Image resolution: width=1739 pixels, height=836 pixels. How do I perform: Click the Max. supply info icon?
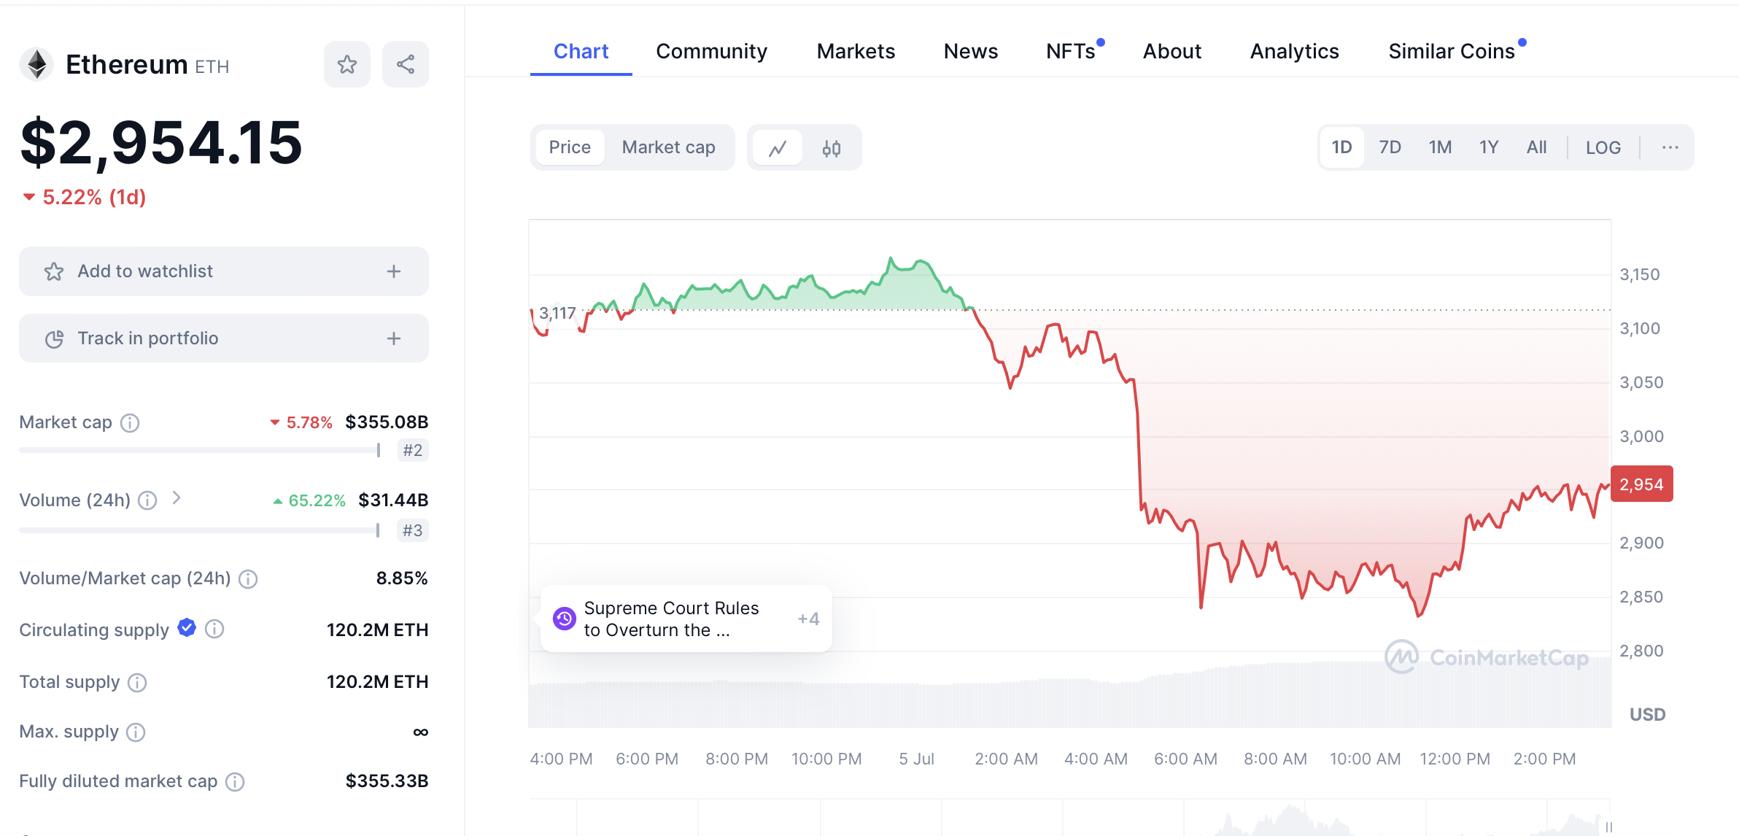[136, 732]
